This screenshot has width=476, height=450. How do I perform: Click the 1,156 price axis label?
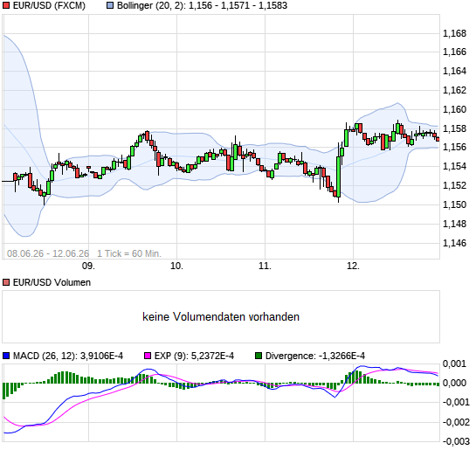pyautogui.click(x=454, y=148)
